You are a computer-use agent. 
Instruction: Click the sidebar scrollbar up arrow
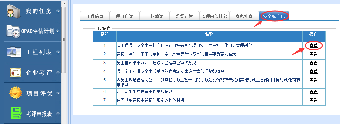click(x=64, y=4)
